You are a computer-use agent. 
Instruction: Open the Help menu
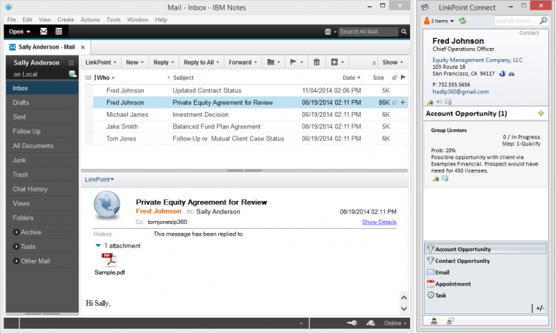point(161,19)
